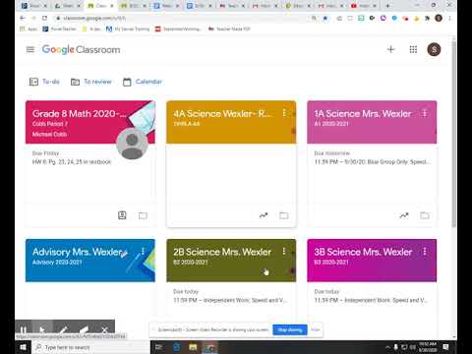Select the recorder mouse pointer tool
This screenshot has width=472, height=354.
[42, 329]
